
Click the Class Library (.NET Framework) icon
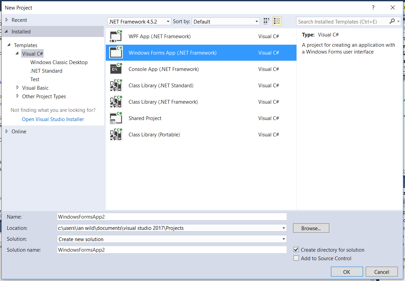click(x=116, y=102)
